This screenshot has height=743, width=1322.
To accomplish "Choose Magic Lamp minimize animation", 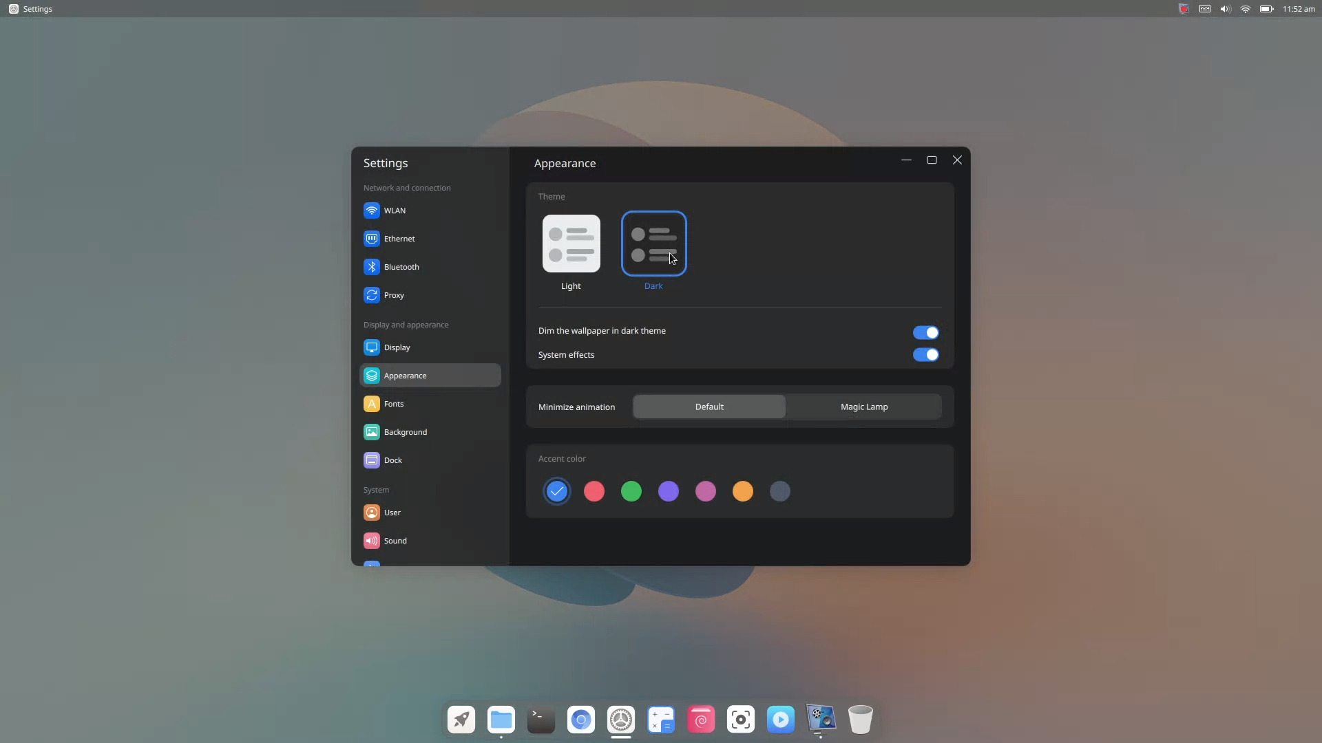I will point(863,407).
